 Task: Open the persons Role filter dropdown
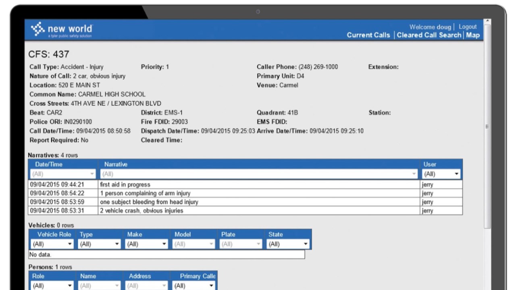(52, 286)
